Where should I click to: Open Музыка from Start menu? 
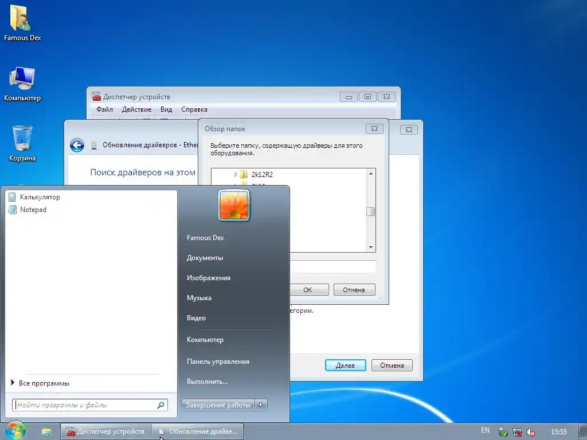[x=199, y=298]
